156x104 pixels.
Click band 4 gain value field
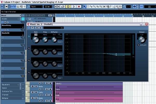coord(36,35)
